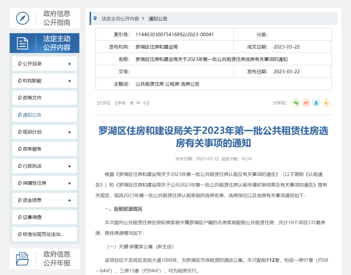Open 政府信息公开指南 section
The height and width of the screenshot is (275, 351).
pyautogui.click(x=45, y=18)
